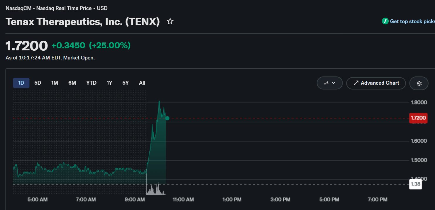Click the 1.6000 y-axis label
The height and width of the screenshot is (210, 435).
click(x=418, y=141)
